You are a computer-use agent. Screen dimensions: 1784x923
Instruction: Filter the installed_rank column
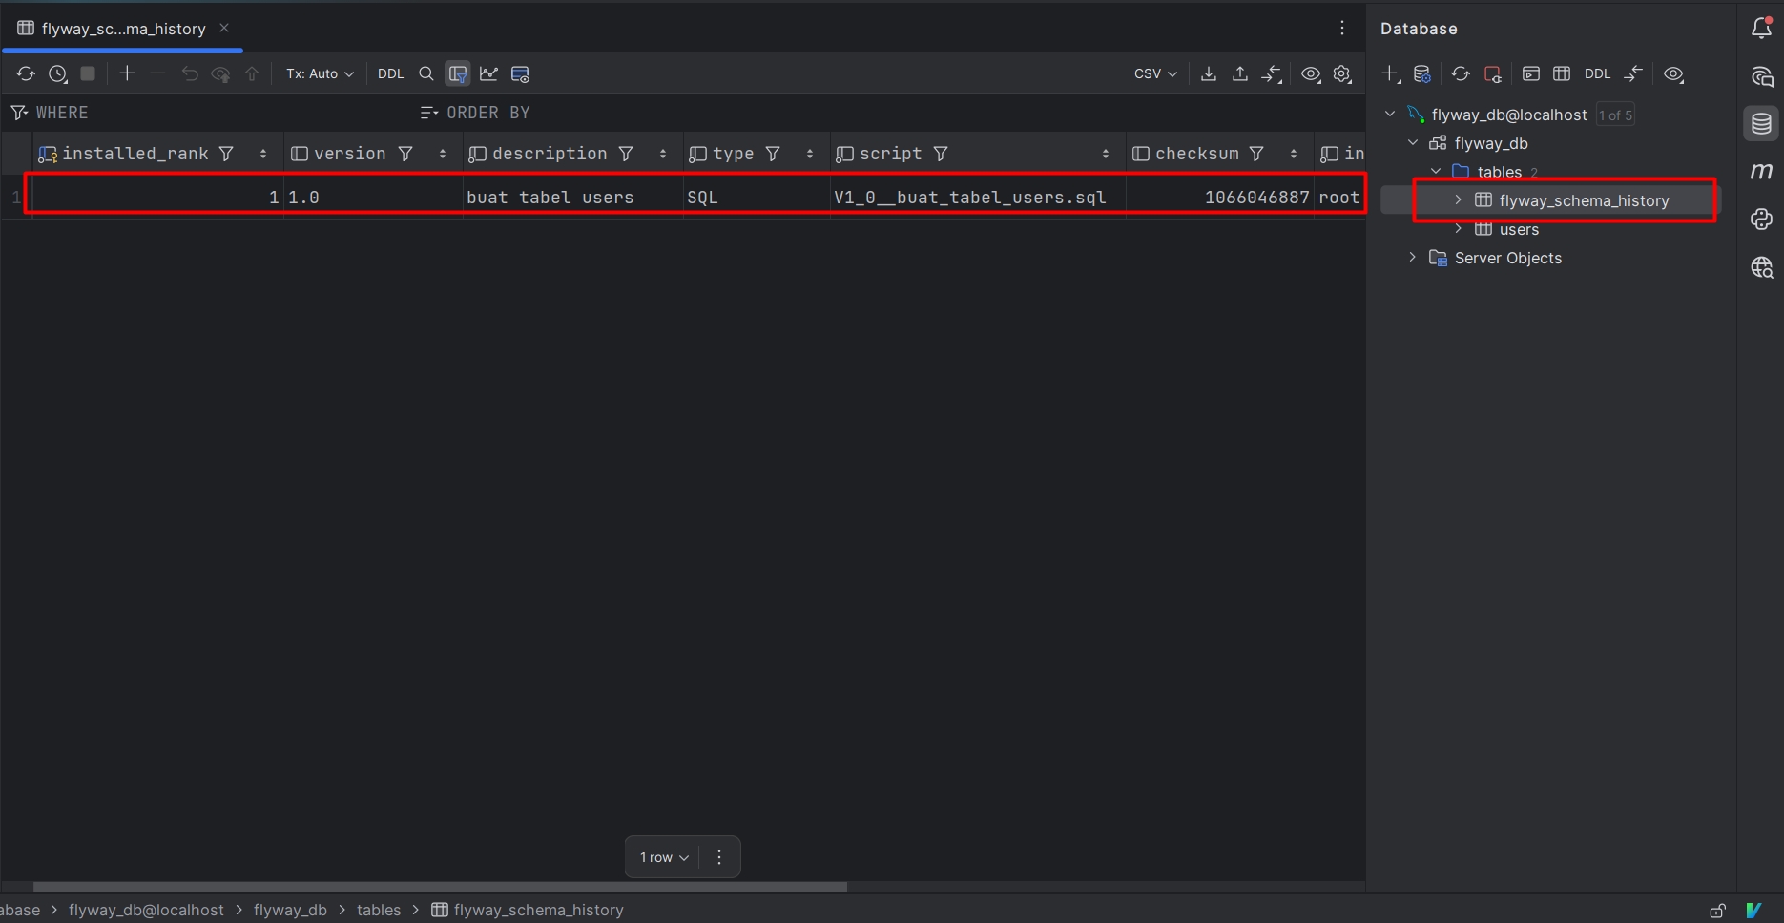point(226,154)
